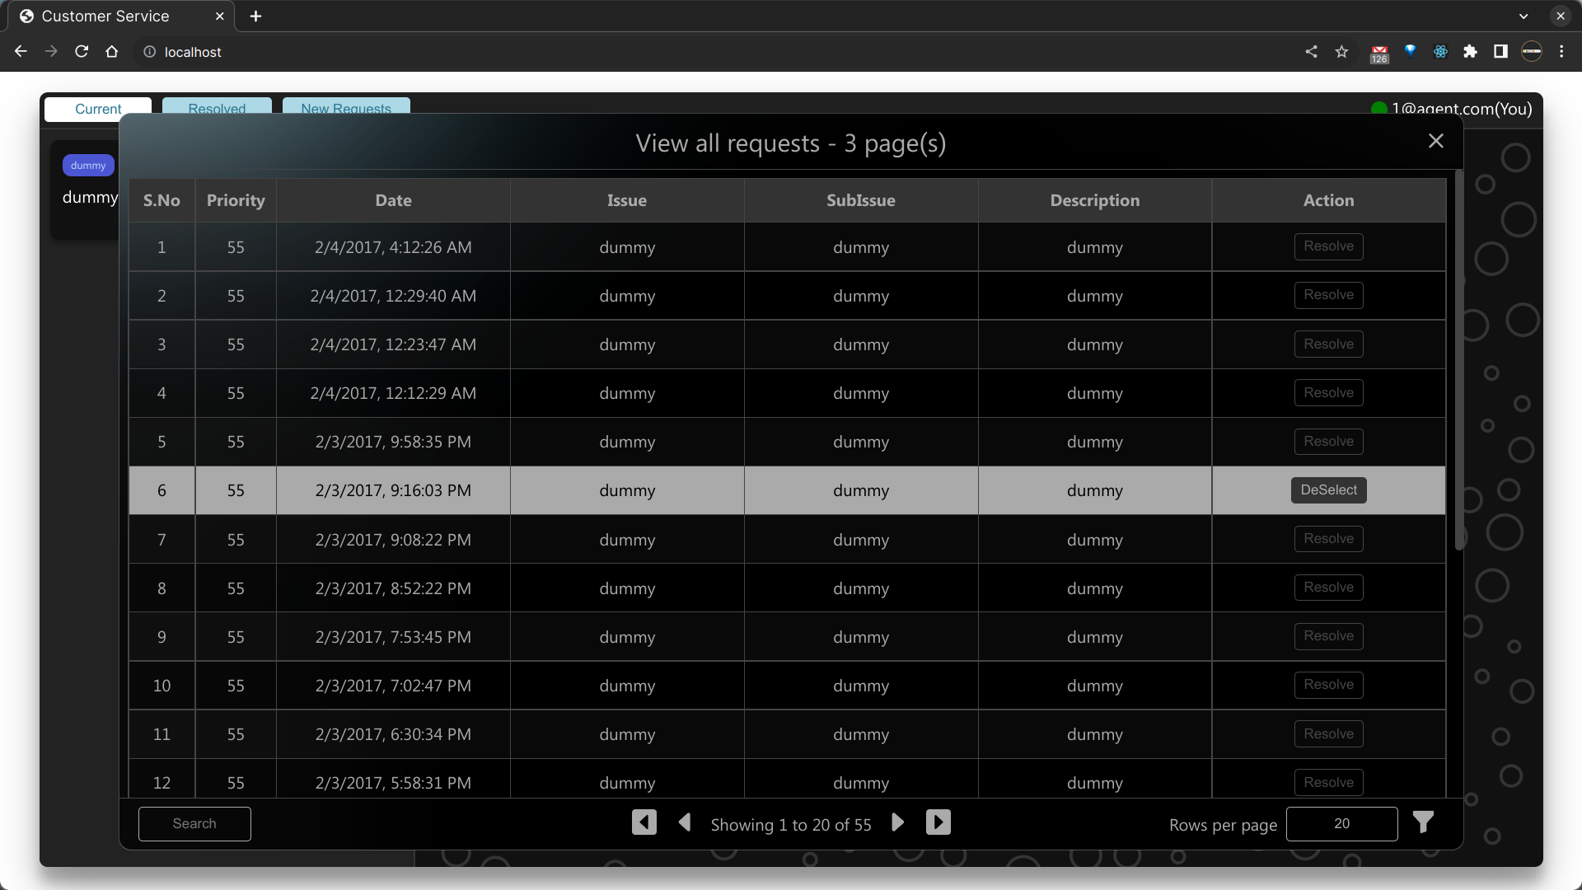Go to previous page arrow
1582x890 pixels.
(x=685, y=822)
